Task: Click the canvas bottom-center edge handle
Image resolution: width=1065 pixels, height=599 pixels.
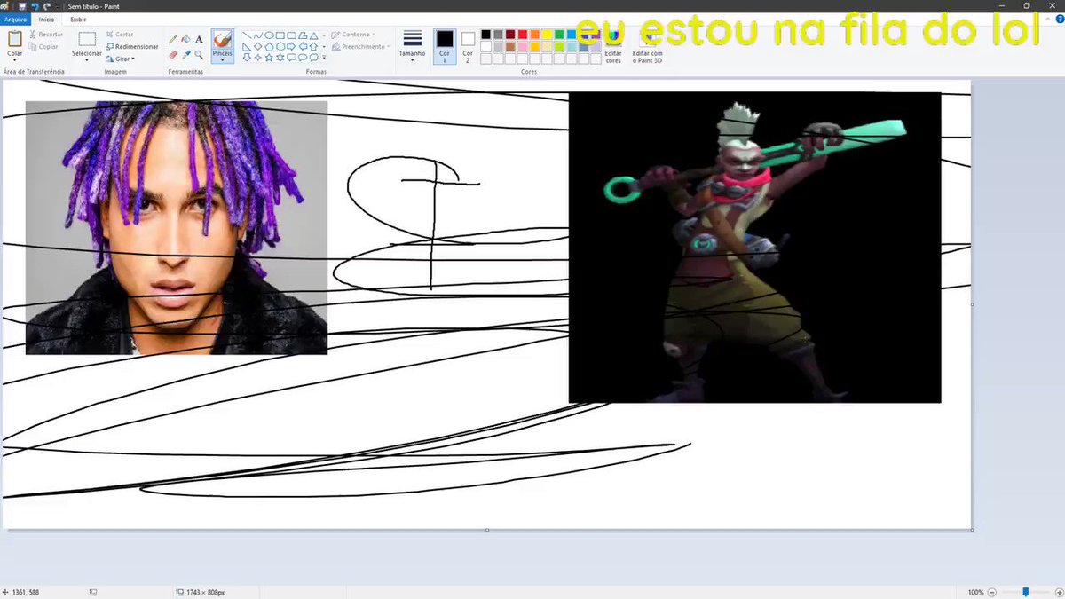Action: point(486,530)
